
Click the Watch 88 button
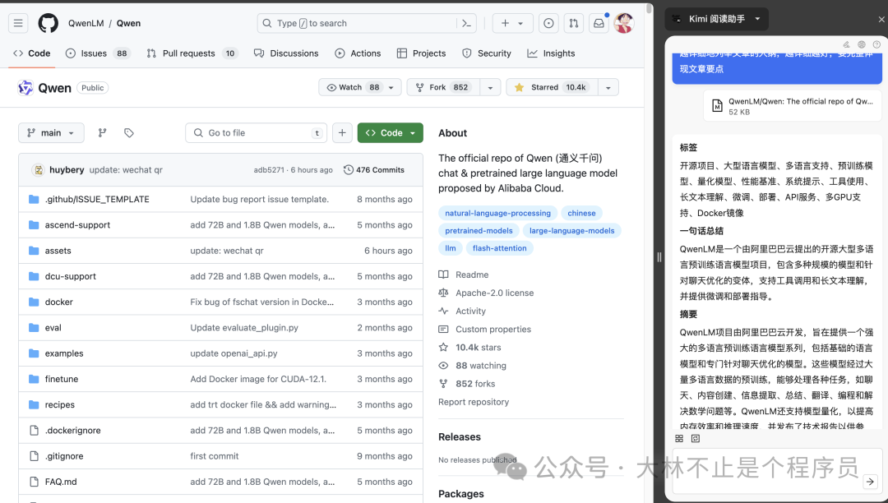(x=360, y=87)
